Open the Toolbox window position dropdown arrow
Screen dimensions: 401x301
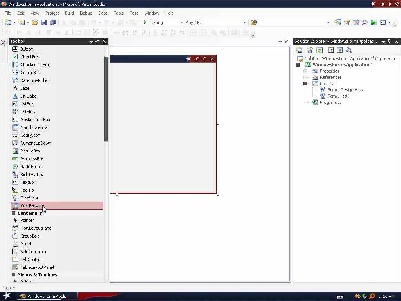click(91, 42)
